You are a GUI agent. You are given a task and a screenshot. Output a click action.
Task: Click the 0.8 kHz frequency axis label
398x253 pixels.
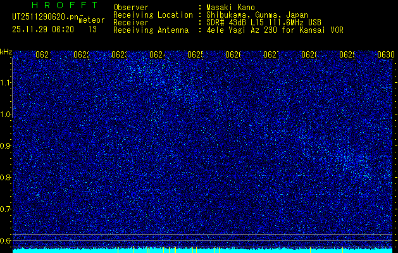click(x=5, y=177)
